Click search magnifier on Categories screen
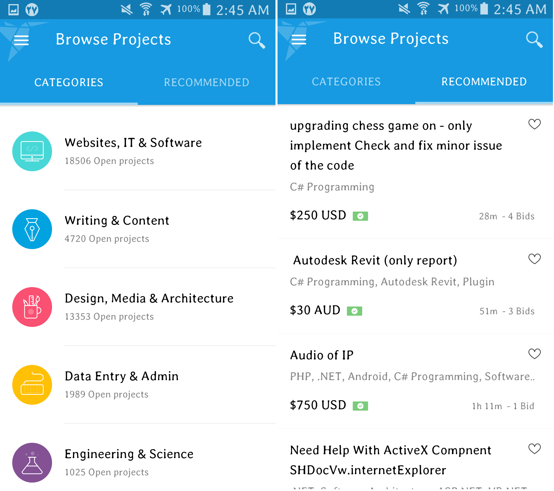 [256, 40]
